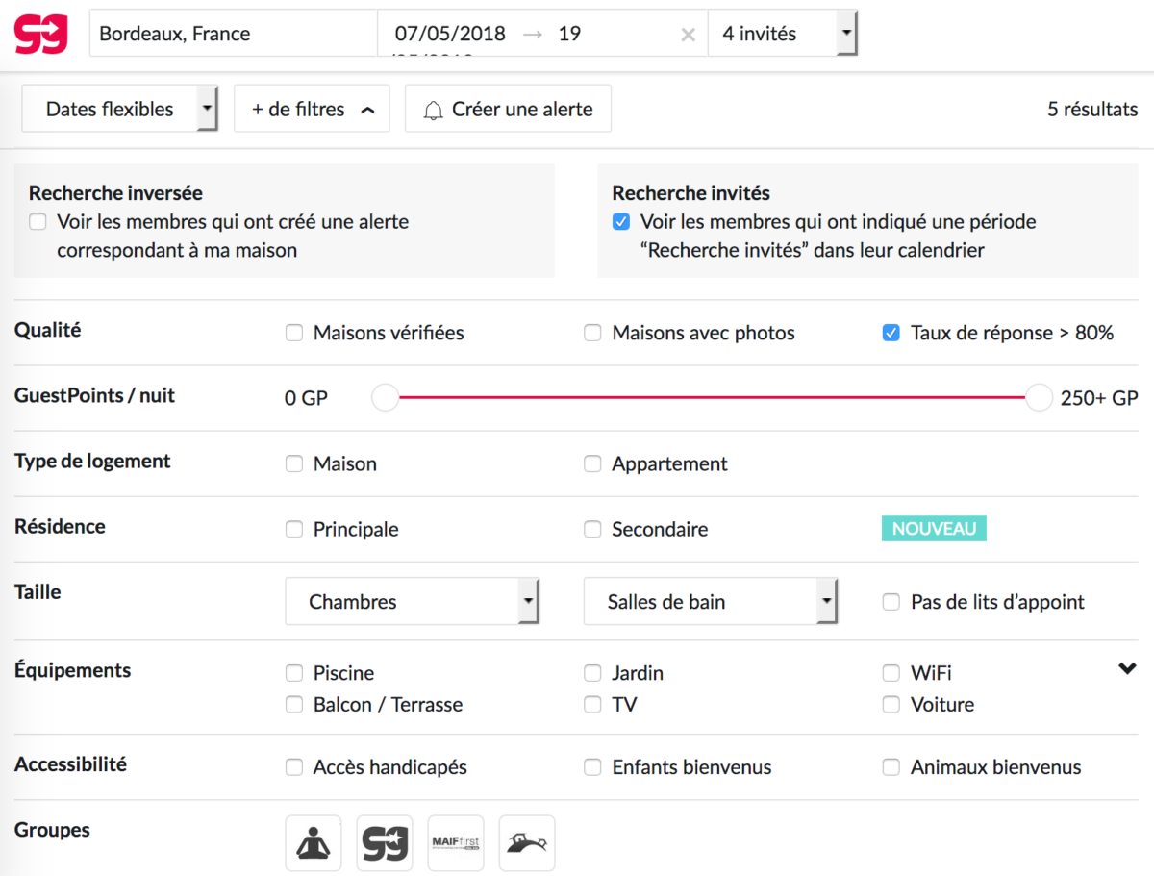
Task: Click the left GuestPoints slider handle
Action: (x=385, y=397)
